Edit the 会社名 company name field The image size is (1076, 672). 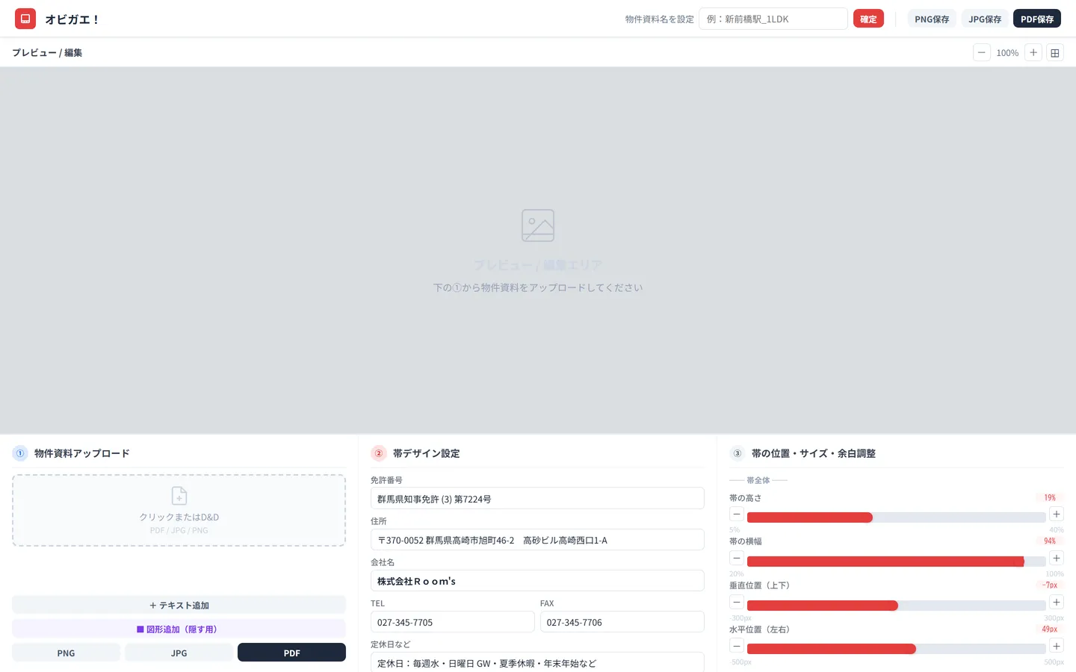(x=537, y=581)
